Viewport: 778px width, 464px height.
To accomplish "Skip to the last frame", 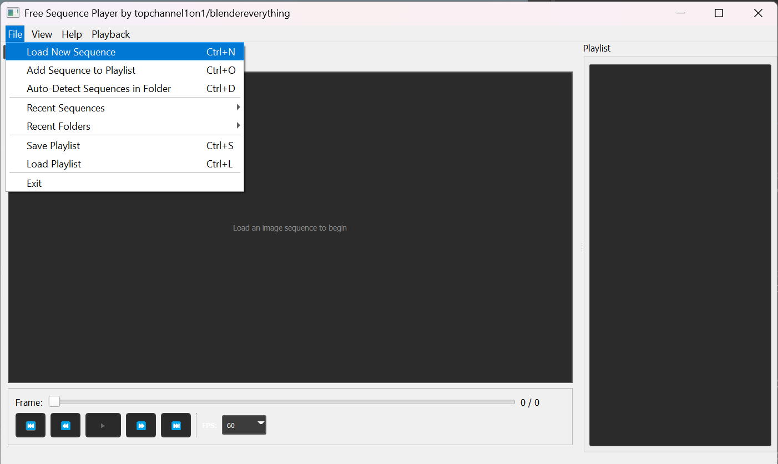I will (x=176, y=425).
